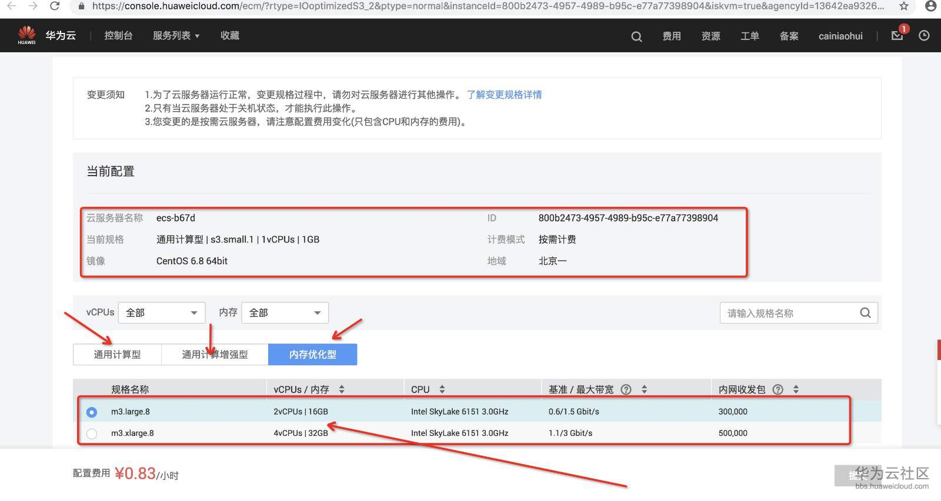Screen dimensions: 941x501
Task: Click the m3.xlarge.8 specification name
Action: point(132,433)
